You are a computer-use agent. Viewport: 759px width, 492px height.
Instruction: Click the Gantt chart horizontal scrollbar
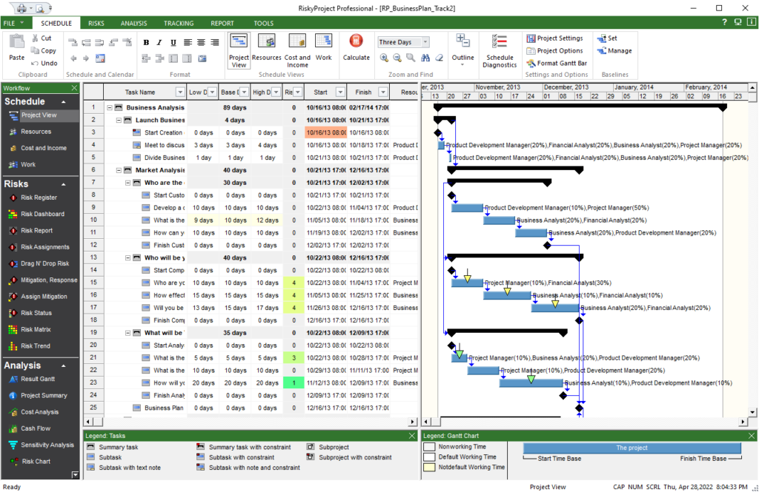point(586,422)
